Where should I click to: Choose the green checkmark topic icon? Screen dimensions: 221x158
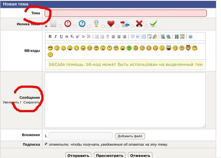click(153, 23)
